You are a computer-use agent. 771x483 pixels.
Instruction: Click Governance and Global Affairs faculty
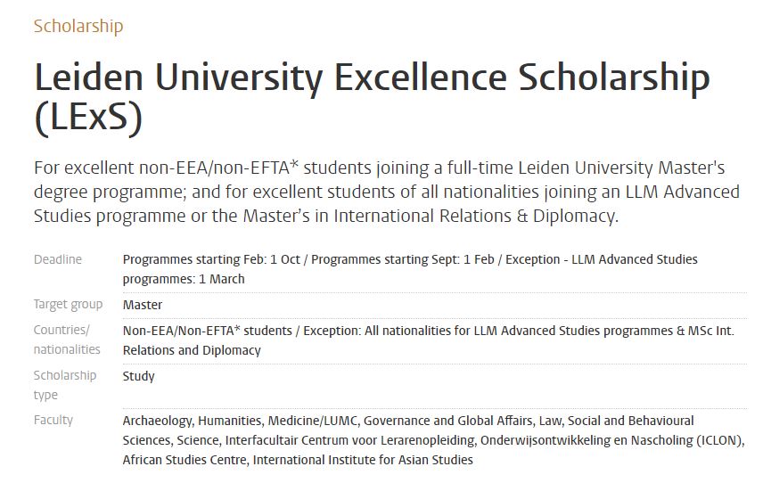[x=448, y=421]
